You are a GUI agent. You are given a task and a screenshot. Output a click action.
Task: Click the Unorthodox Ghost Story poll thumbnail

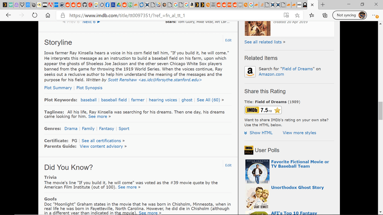coord(257,197)
